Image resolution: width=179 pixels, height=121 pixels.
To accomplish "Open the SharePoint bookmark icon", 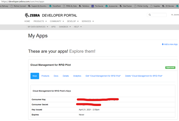I will click(50, 6).
